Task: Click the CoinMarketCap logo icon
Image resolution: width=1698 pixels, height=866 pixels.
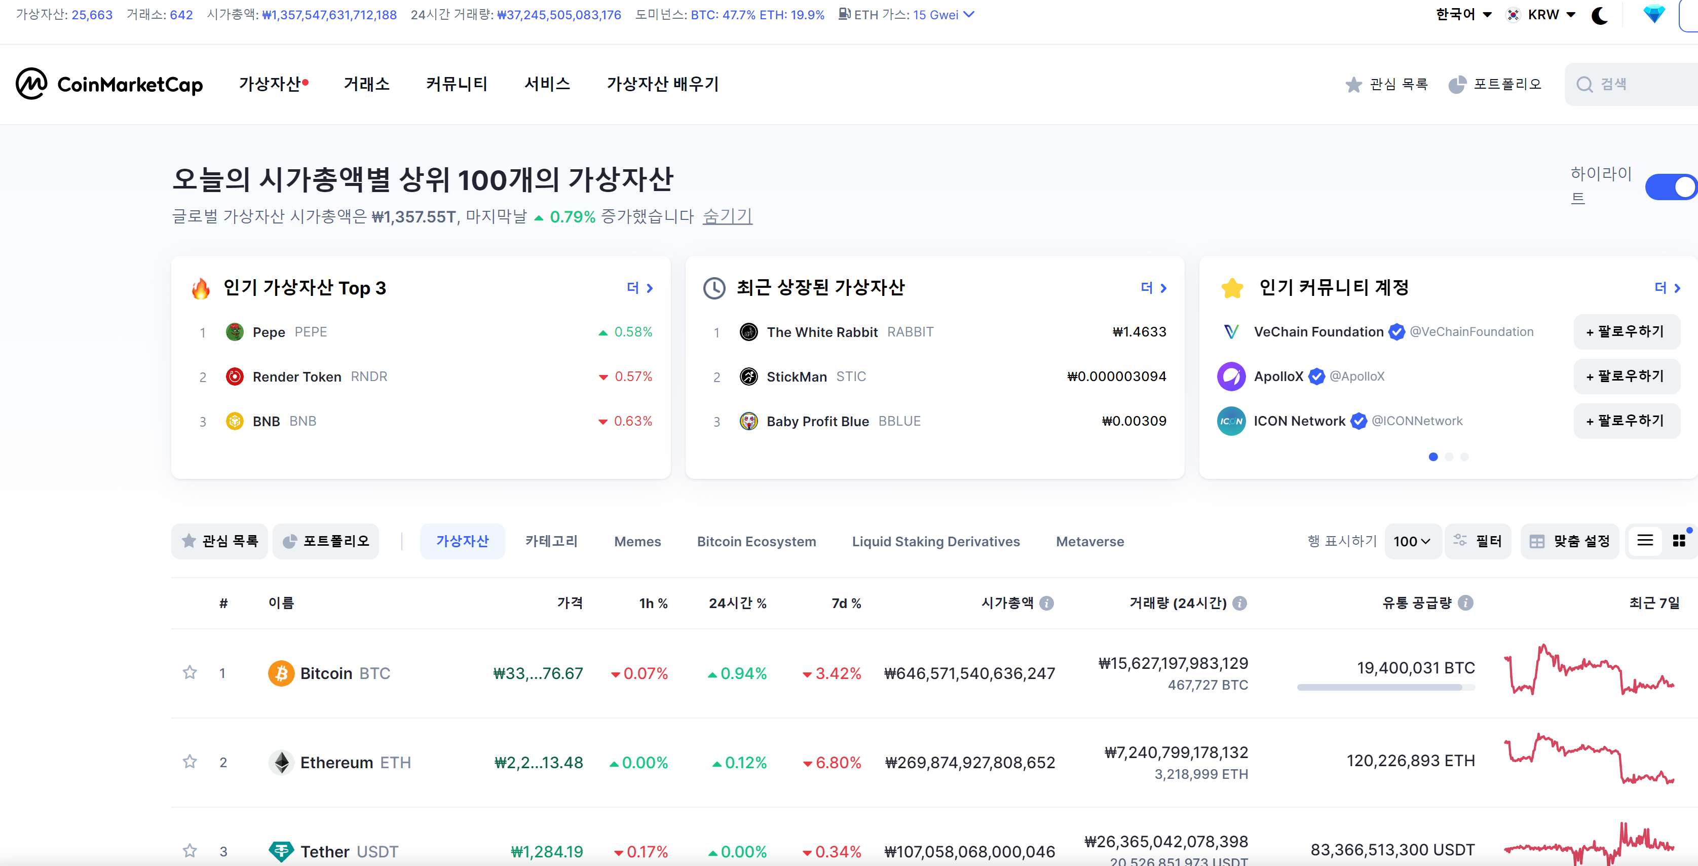Action: pos(31,84)
